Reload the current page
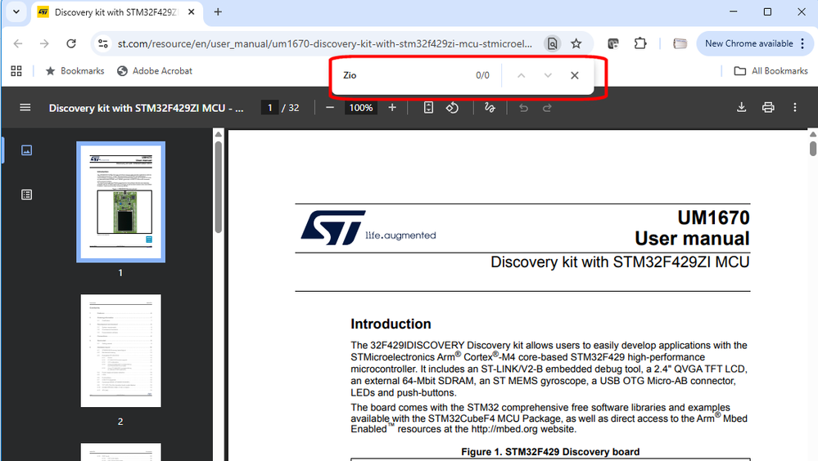Screen dimensions: 818x461 [x=71, y=44]
